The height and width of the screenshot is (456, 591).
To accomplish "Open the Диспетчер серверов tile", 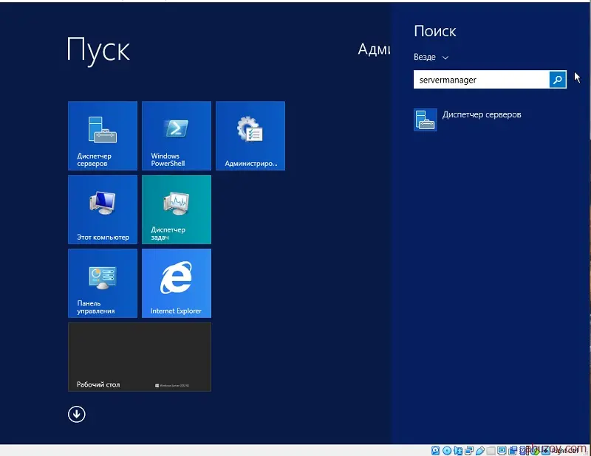I will pos(103,136).
